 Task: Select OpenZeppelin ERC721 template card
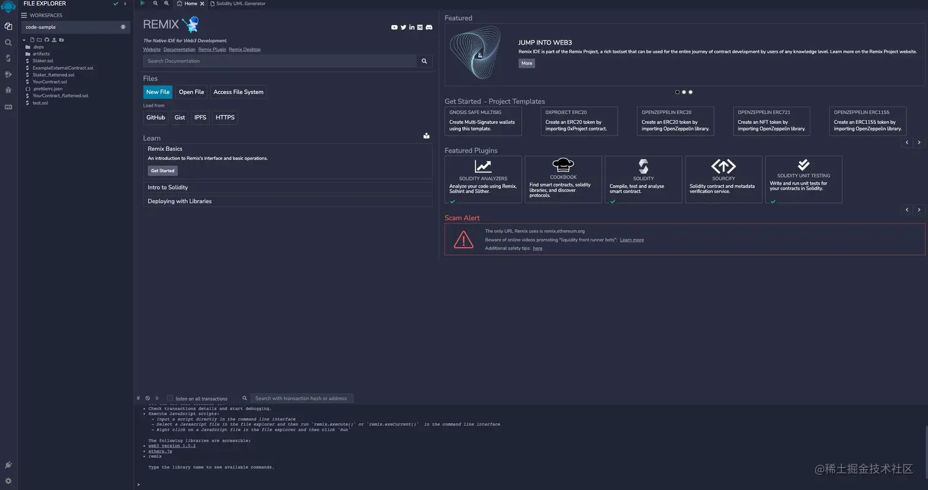click(771, 121)
